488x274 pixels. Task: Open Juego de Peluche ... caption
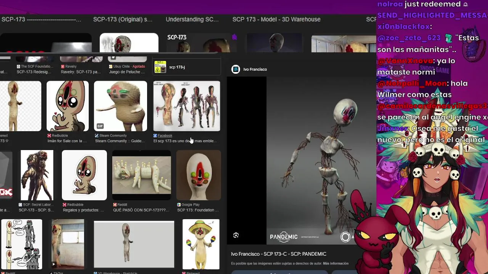[x=127, y=72]
